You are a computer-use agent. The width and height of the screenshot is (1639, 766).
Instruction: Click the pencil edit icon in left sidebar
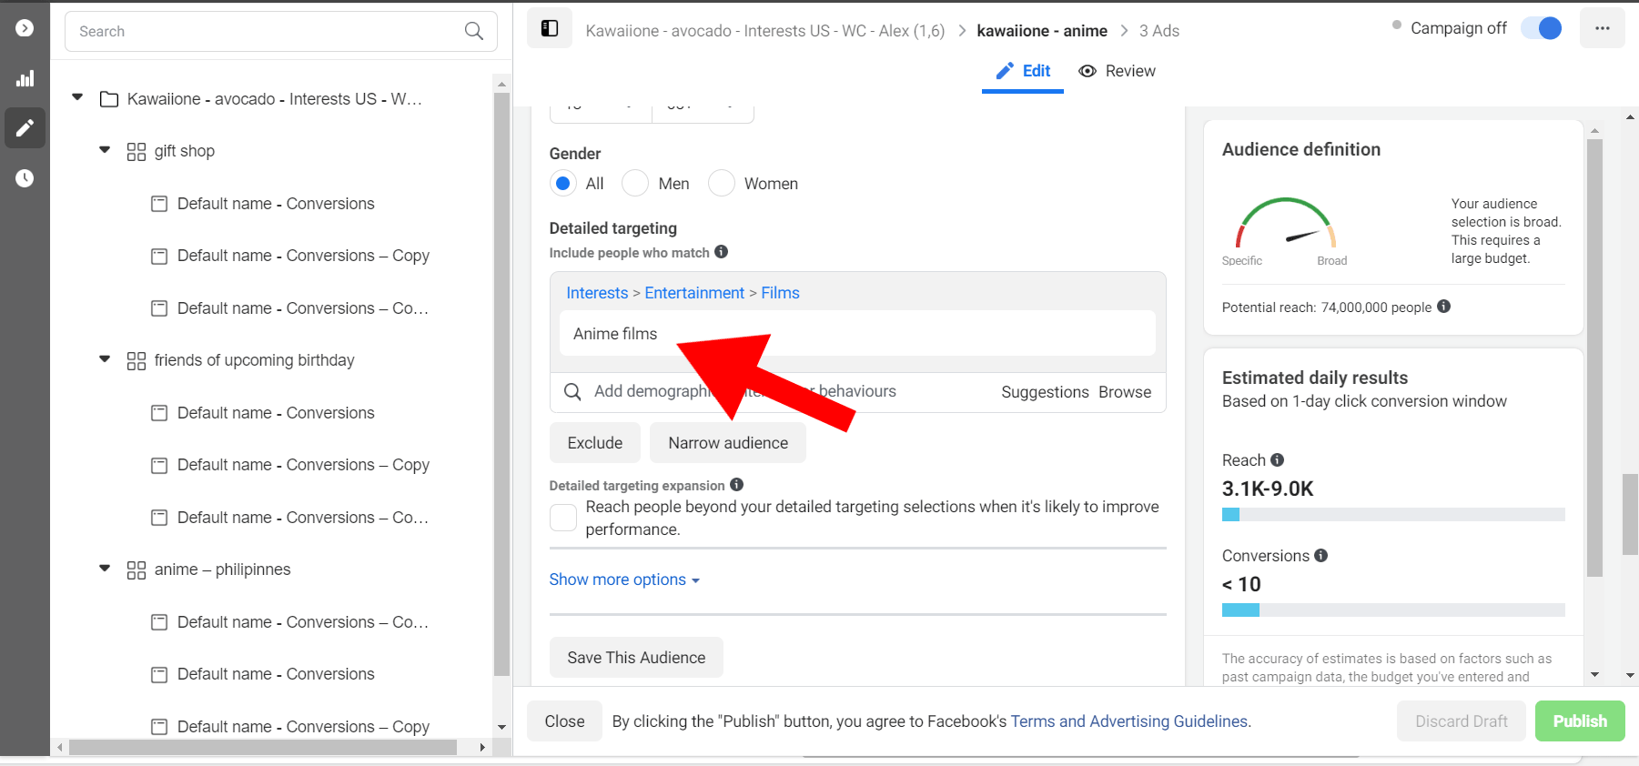tap(25, 128)
